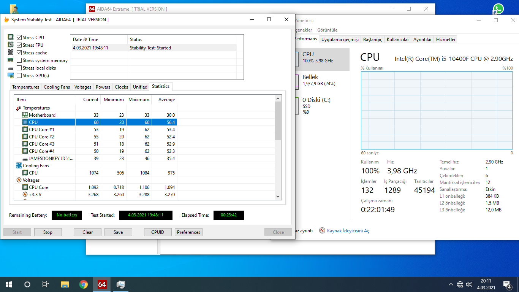Viewport: 519px width, 292px height.
Task: Click the Stress GPU monitor icon
Action: click(x=11, y=75)
